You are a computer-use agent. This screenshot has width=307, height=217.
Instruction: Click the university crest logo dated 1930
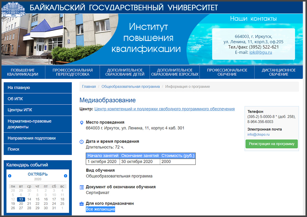[13, 10]
